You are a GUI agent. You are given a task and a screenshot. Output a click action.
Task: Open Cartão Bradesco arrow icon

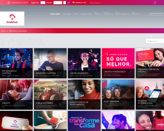tap(97, 74)
